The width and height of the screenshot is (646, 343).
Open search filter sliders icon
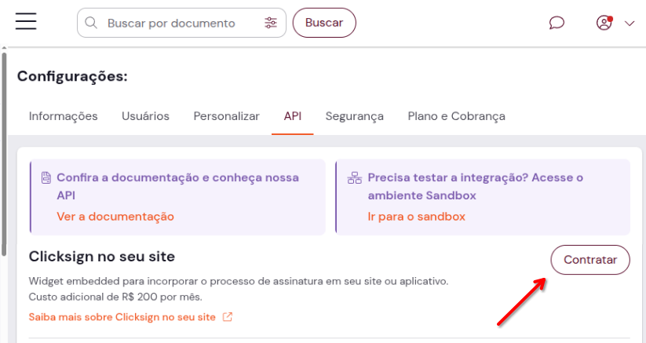271,23
